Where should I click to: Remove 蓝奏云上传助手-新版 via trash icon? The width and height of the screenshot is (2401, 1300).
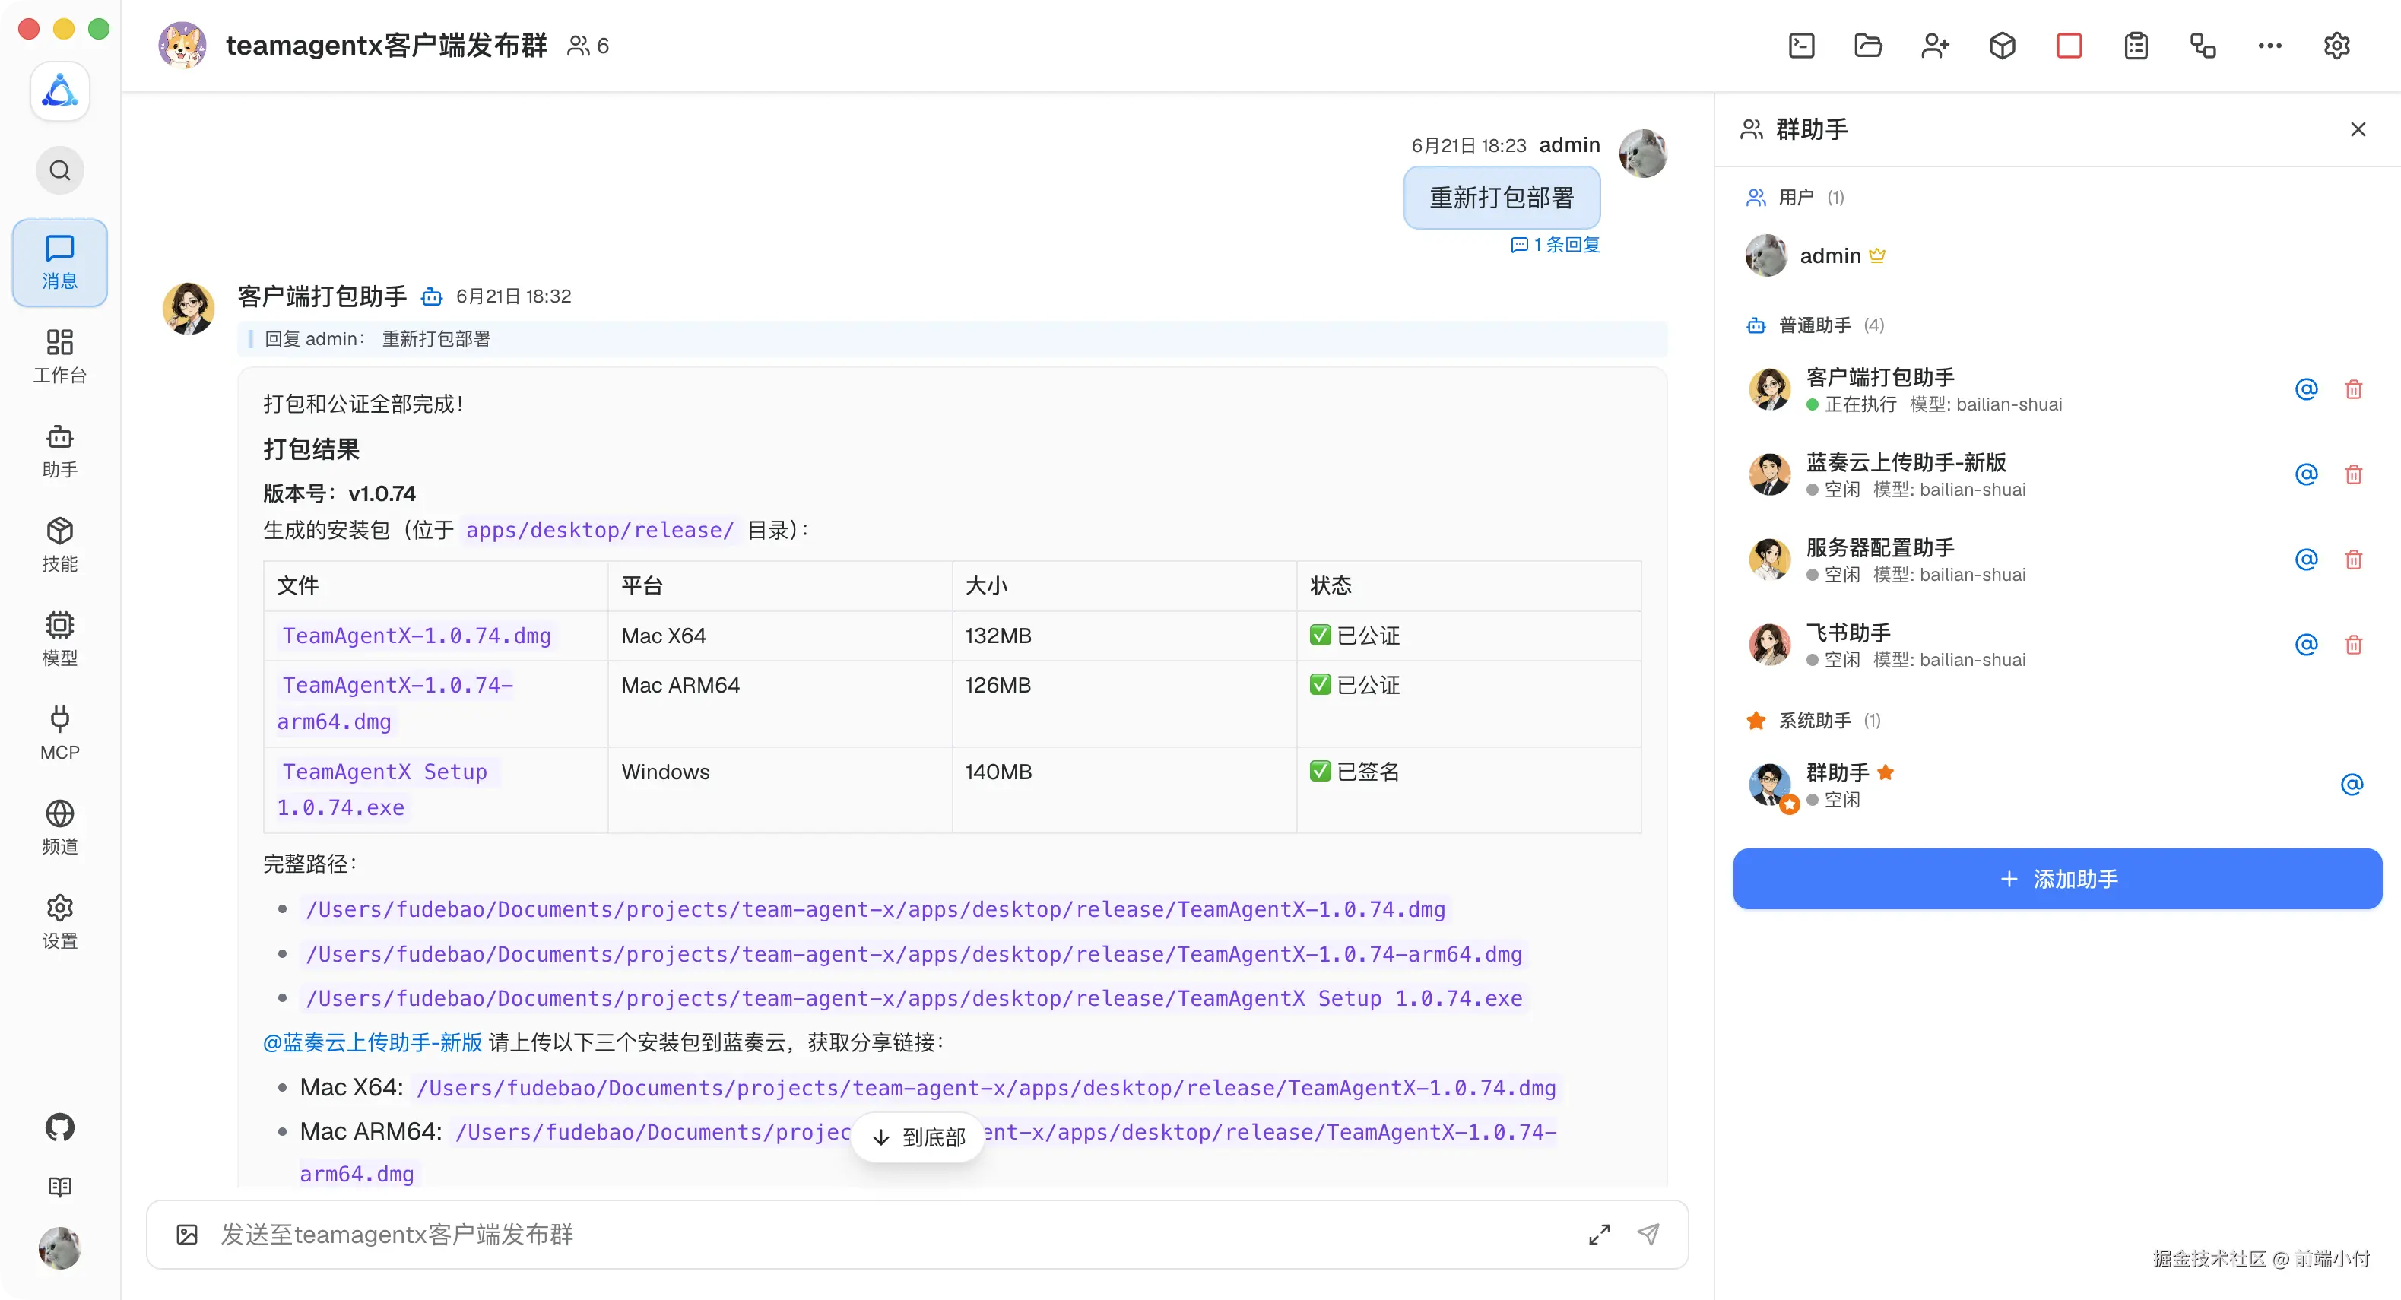2353,474
